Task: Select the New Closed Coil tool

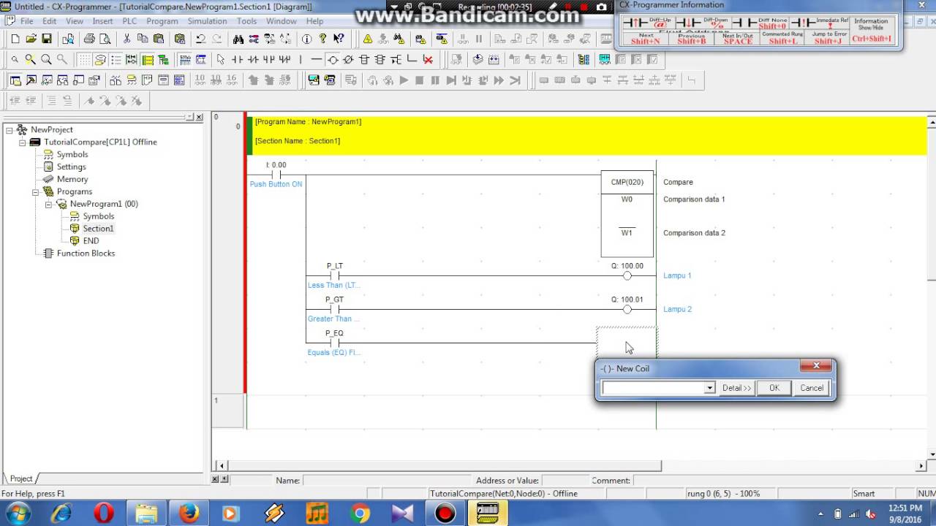Action: tap(348, 60)
